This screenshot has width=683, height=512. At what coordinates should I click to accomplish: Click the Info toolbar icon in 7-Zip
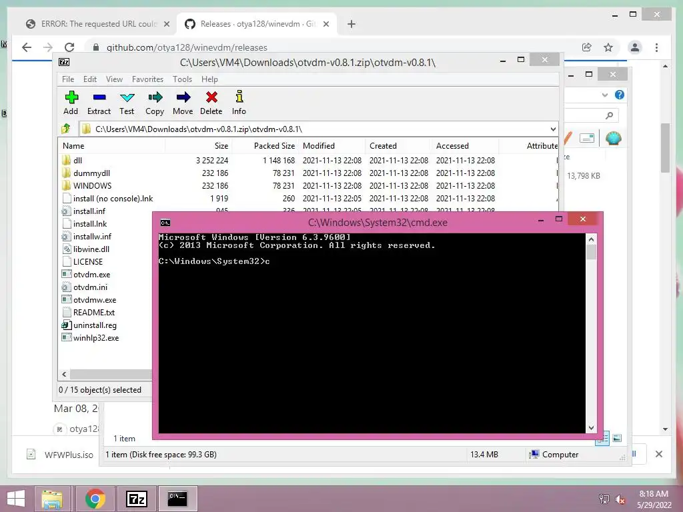[x=239, y=103]
